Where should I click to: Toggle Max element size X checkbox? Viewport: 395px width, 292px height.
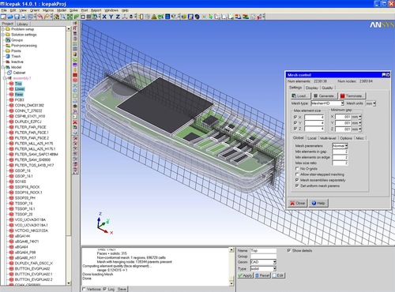point(295,117)
